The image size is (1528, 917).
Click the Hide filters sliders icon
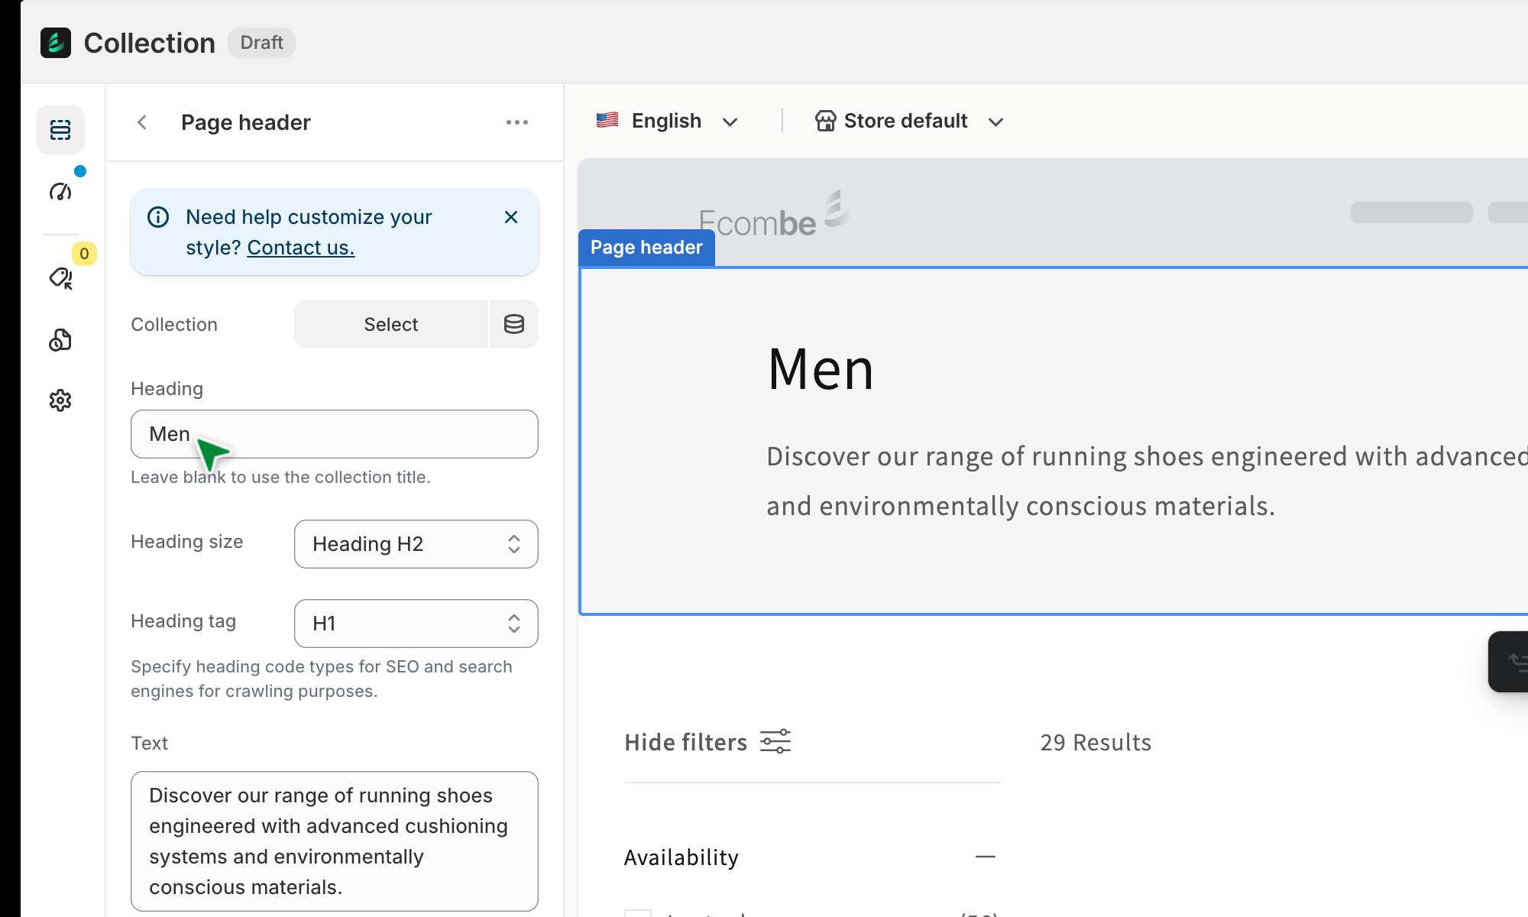pos(775,742)
